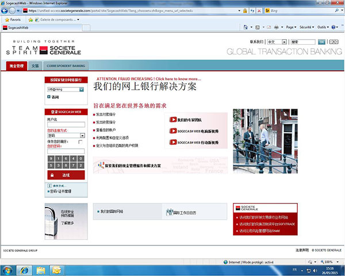Open the Internet Explorer taskbar icon

point(25,269)
